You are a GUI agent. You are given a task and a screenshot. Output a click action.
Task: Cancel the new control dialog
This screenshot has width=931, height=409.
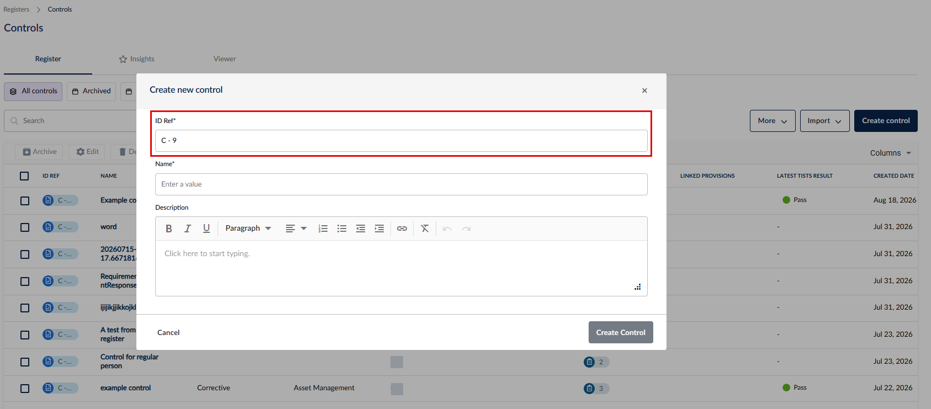[168, 333]
